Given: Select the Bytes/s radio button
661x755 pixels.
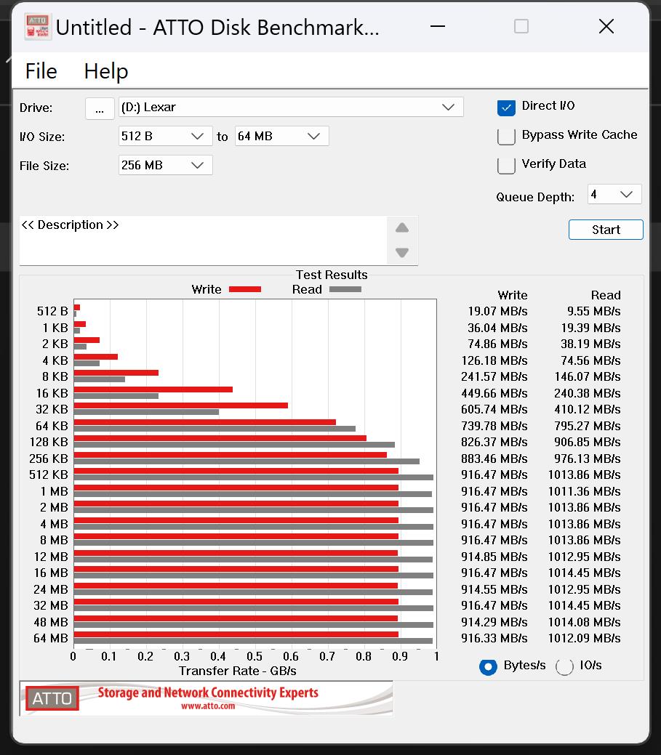Looking at the screenshot, I should point(488,666).
